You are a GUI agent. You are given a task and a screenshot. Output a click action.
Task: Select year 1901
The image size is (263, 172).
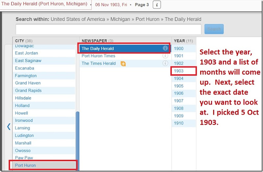(x=184, y=56)
